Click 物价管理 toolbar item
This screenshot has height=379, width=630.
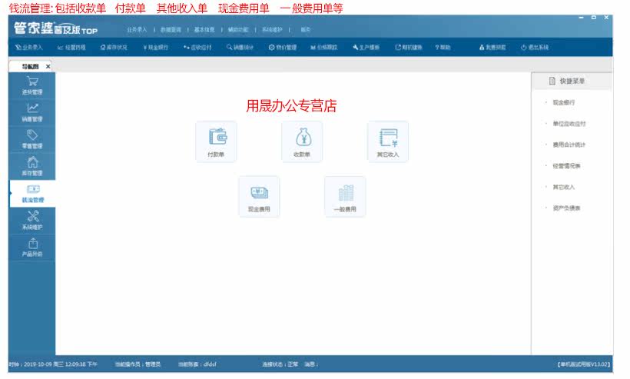coord(283,48)
